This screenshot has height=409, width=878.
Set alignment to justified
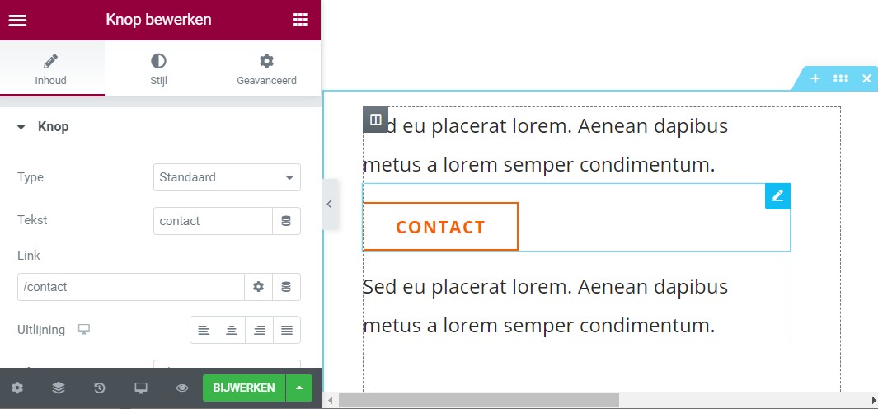pos(287,330)
